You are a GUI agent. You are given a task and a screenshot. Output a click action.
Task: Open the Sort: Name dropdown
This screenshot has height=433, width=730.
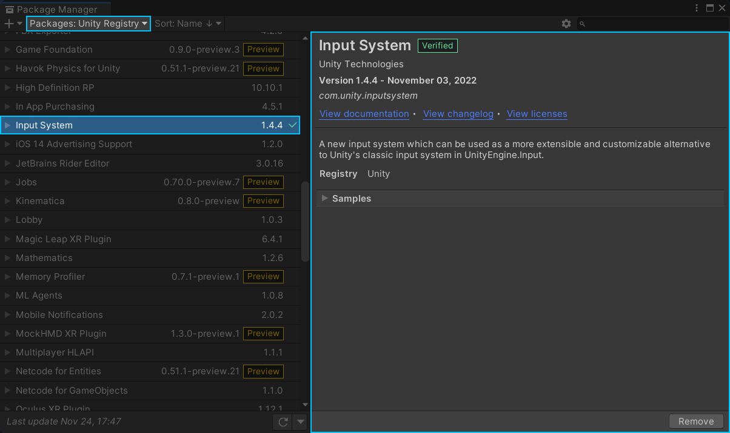pyautogui.click(x=188, y=24)
